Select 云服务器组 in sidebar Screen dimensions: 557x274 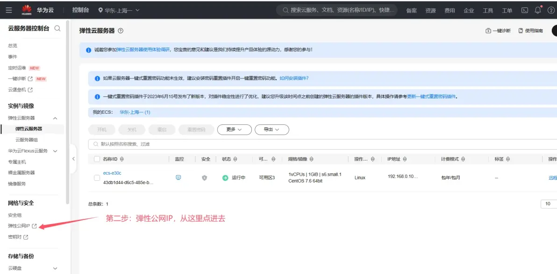coord(27,140)
